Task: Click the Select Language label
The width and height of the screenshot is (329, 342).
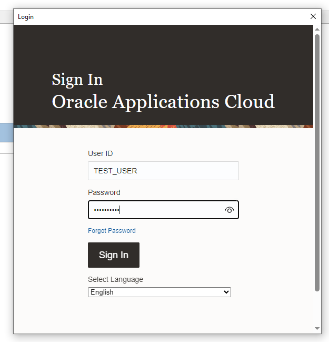Action: [x=115, y=279]
